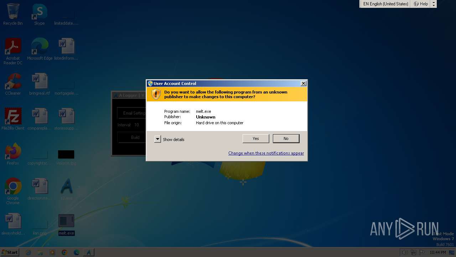Select the blue A application desktop icon
456x257 pixels.
[x=66, y=189]
